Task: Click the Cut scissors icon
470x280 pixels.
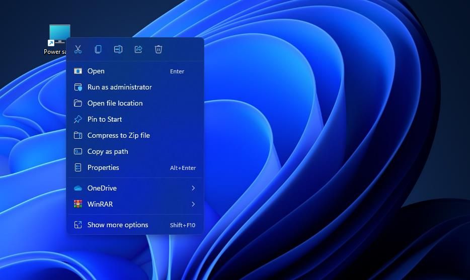Action: tap(78, 49)
